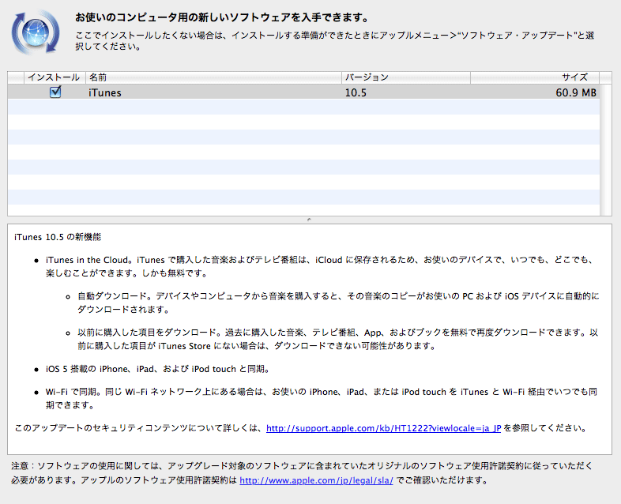The image size is (621, 504).
Task: Click the update list vertical scrollbar
Action: click(x=605, y=150)
